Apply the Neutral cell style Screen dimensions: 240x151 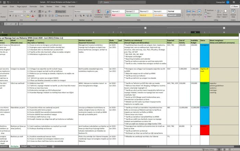pos(146,15)
